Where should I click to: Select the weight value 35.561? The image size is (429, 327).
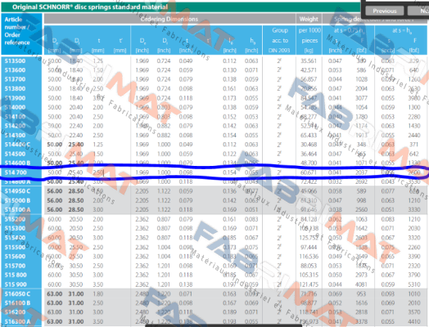coord(309,61)
